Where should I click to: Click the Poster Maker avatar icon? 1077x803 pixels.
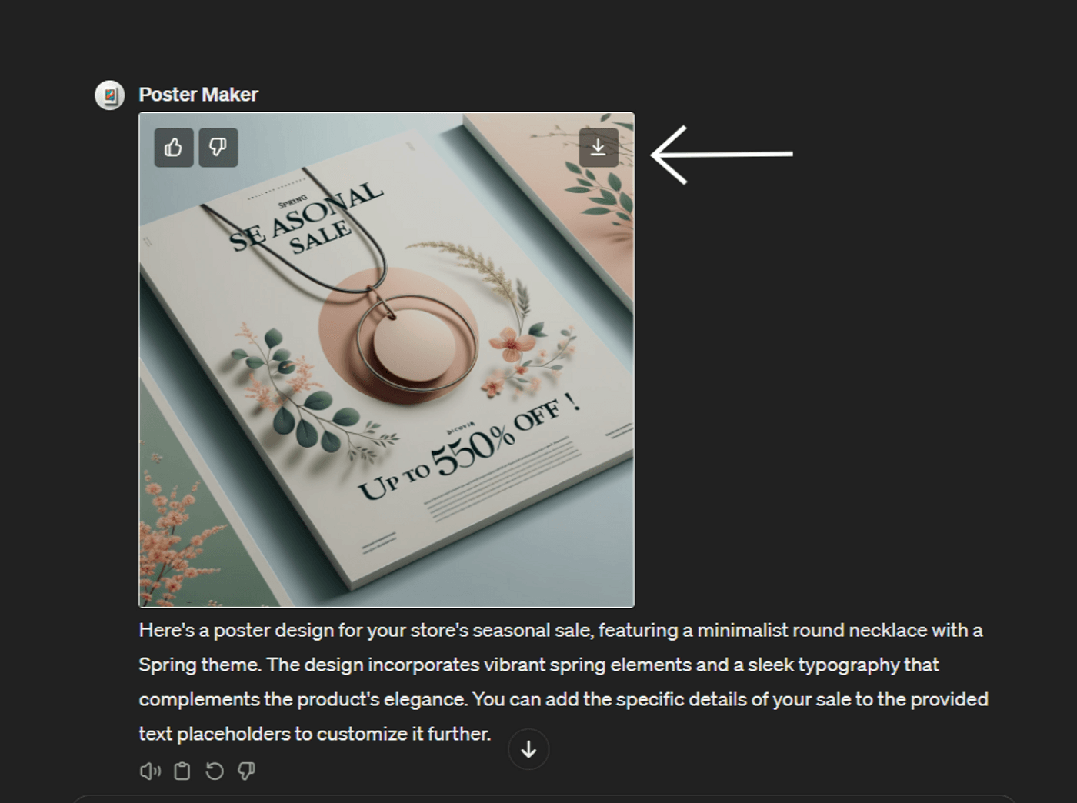[110, 95]
